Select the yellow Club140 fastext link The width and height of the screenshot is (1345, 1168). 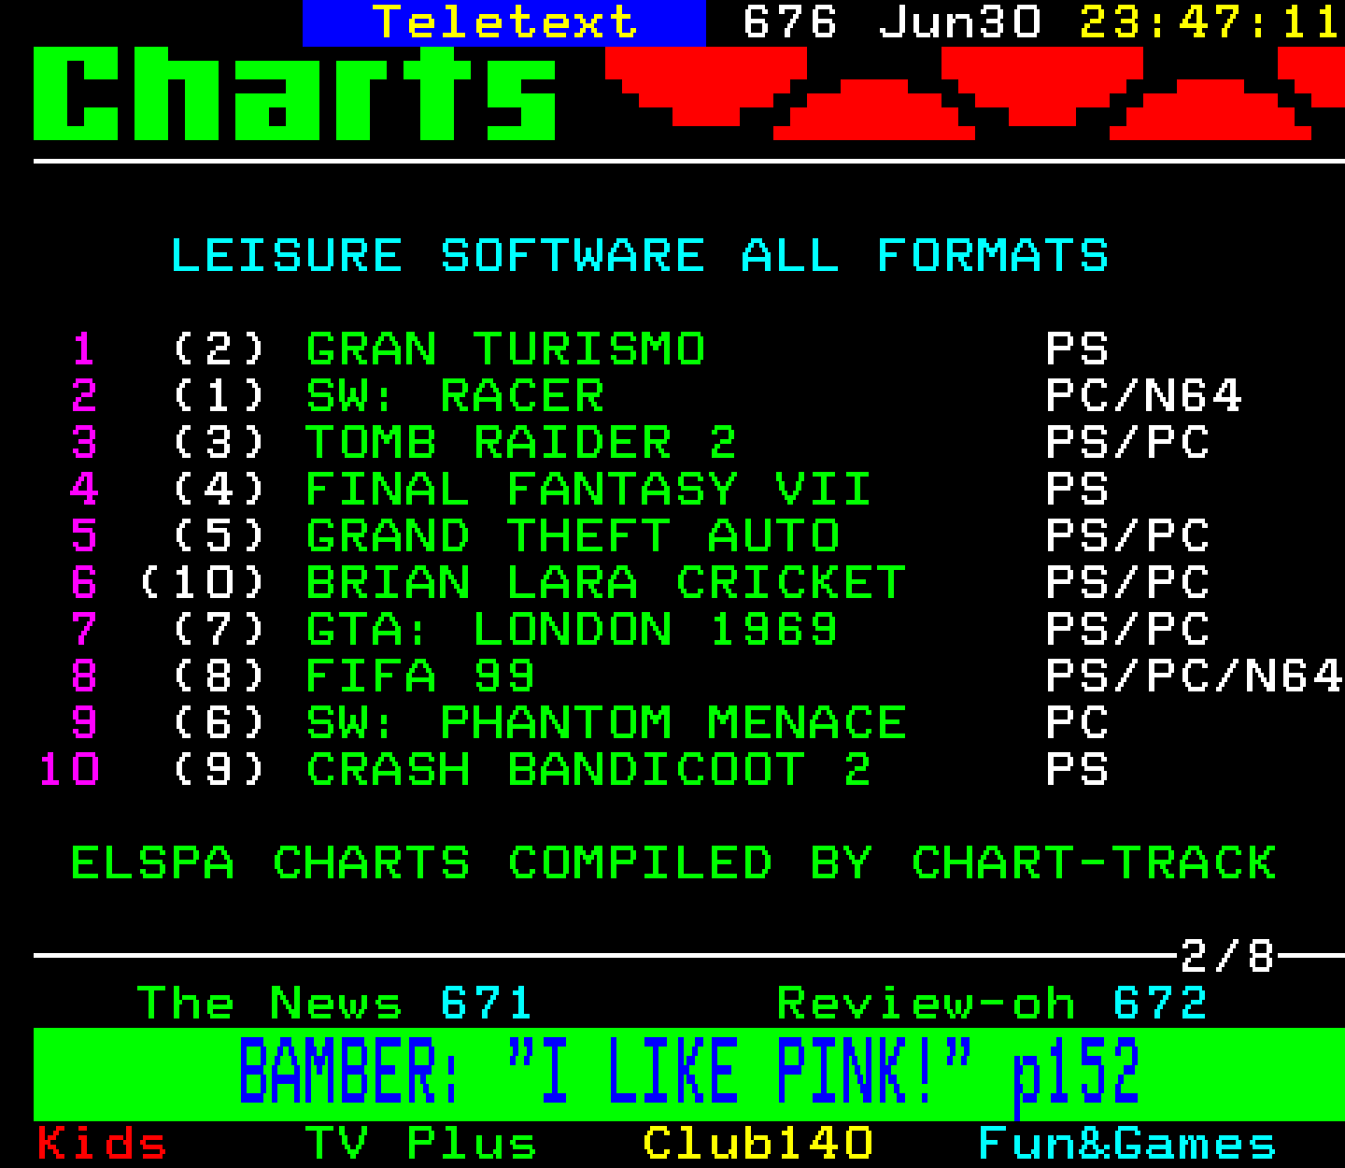pos(757,1144)
